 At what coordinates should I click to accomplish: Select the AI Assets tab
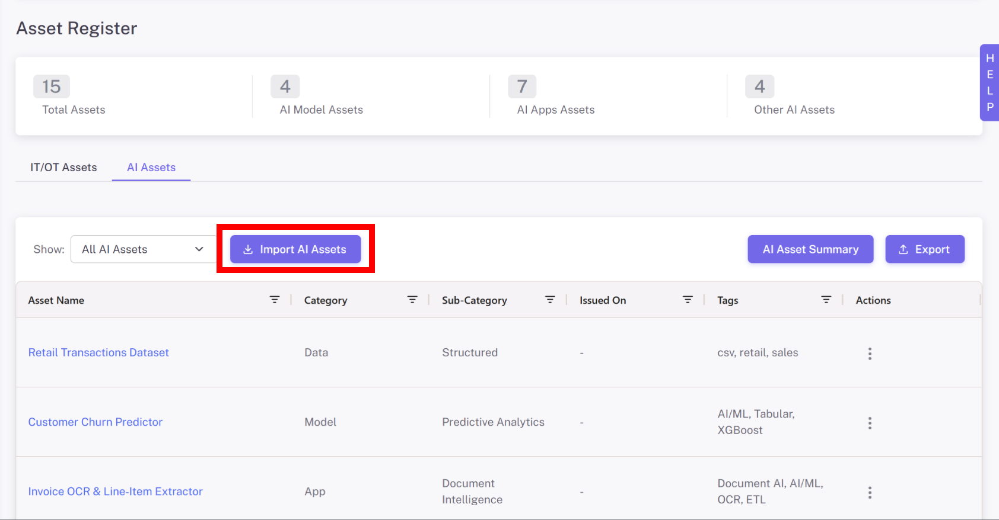(x=151, y=168)
